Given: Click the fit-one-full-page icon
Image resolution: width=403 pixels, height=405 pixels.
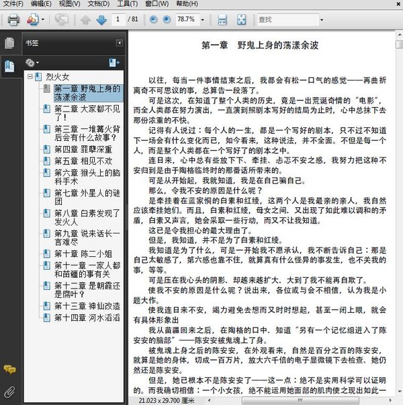Looking at the screenshot, I should pyautogui.click(x=241, y=20).
